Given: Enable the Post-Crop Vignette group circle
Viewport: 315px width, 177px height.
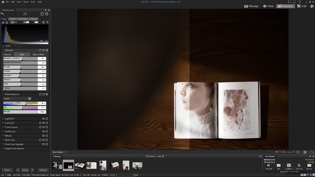Looking at the screenshot, I should 47,144.
